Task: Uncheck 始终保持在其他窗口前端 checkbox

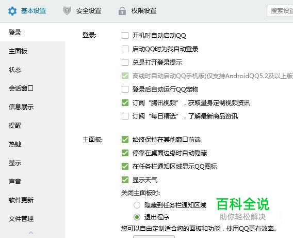Action: tap(125, 139)
